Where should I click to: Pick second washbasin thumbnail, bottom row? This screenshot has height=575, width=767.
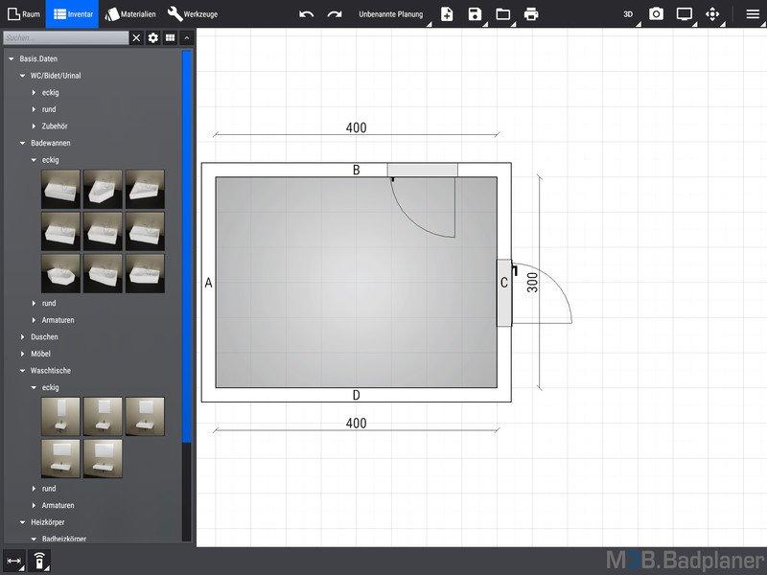pos(103,459)
